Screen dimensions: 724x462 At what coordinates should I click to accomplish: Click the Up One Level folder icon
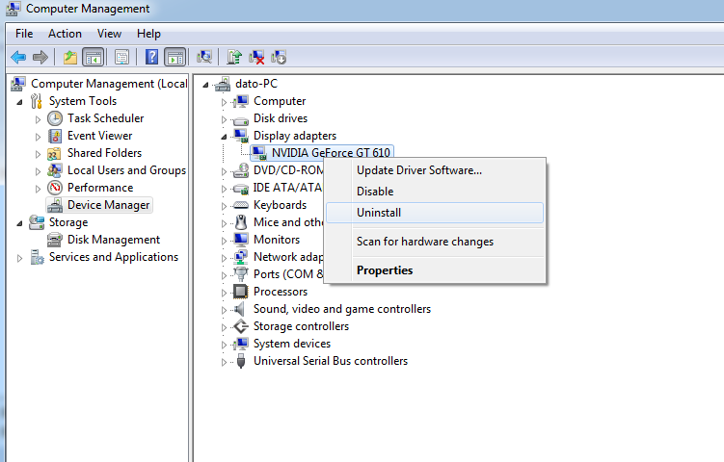(70, 57)
